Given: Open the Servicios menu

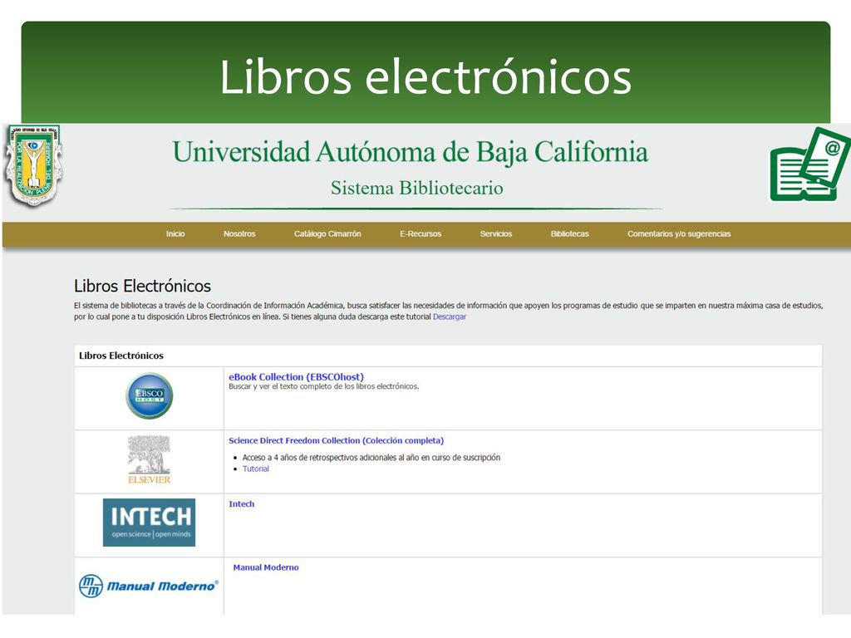Looking at the screenshot, I should click(x=496, y=233).
